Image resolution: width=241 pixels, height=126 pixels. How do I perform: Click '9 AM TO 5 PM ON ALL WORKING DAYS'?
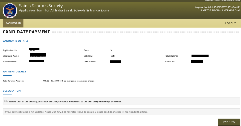[x=220, y=10]
